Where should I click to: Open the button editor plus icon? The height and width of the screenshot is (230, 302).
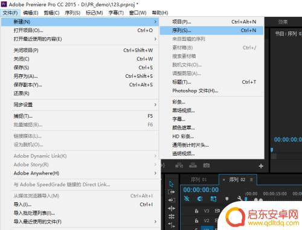[x=261, y=166]
